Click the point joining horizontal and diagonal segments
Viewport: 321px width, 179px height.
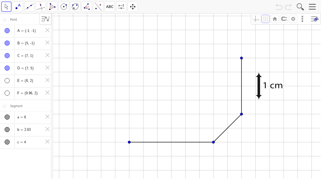point(213,142)
